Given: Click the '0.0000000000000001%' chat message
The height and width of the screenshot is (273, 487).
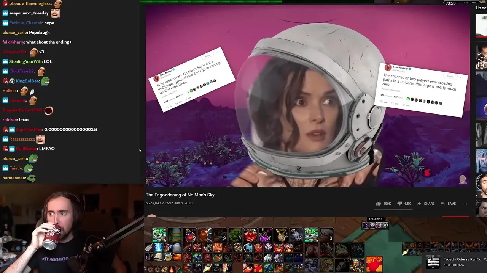Looking at the screenshot, I should click(71, 129).
